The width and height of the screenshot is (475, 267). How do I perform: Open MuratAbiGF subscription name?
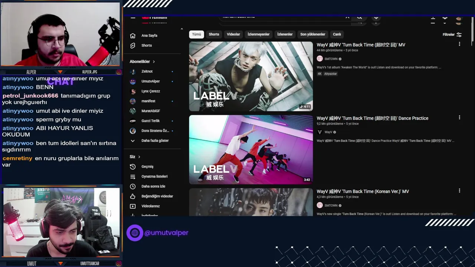pyautogui.click(x=151, y=111)
